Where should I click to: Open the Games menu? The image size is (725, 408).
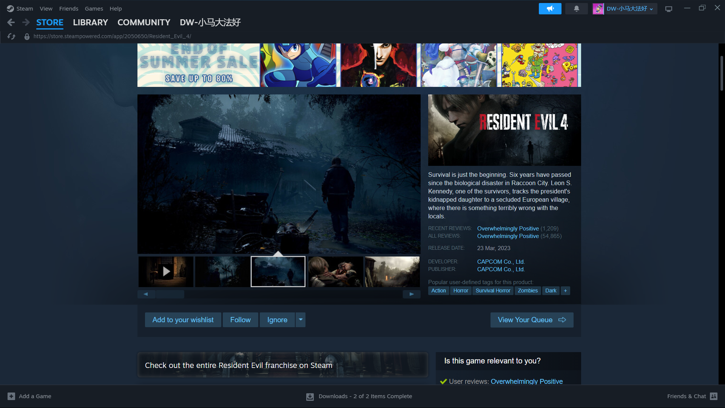click(x=94, y=8)
